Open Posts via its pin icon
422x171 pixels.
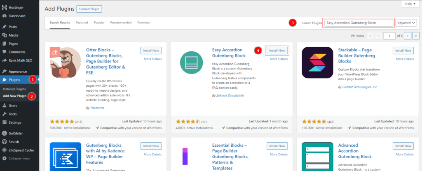[x=4, y=27]
